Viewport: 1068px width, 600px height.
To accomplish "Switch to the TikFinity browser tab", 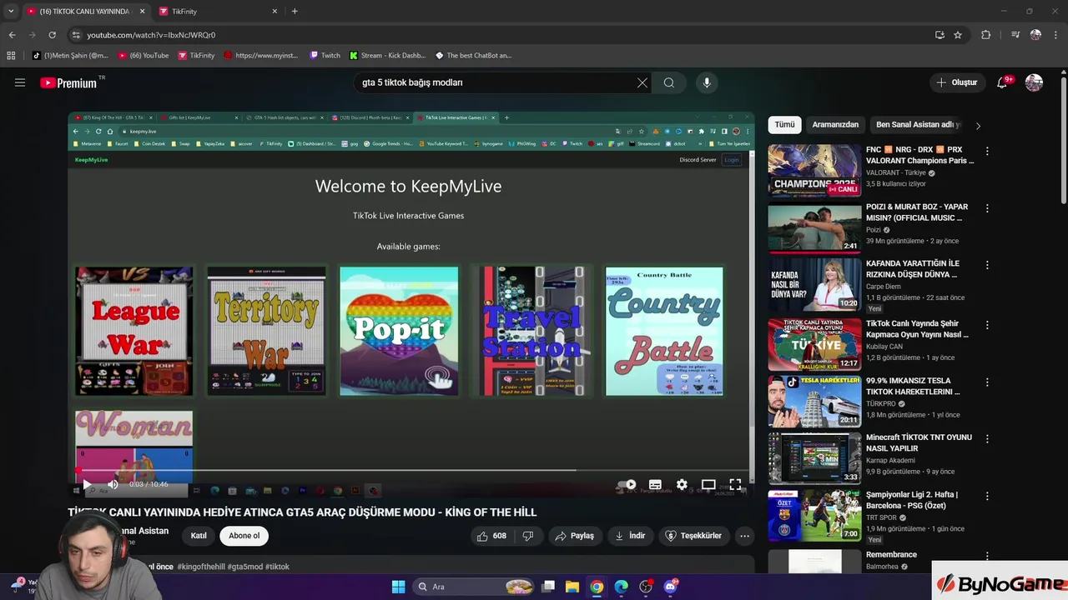I will pos(219,12).
